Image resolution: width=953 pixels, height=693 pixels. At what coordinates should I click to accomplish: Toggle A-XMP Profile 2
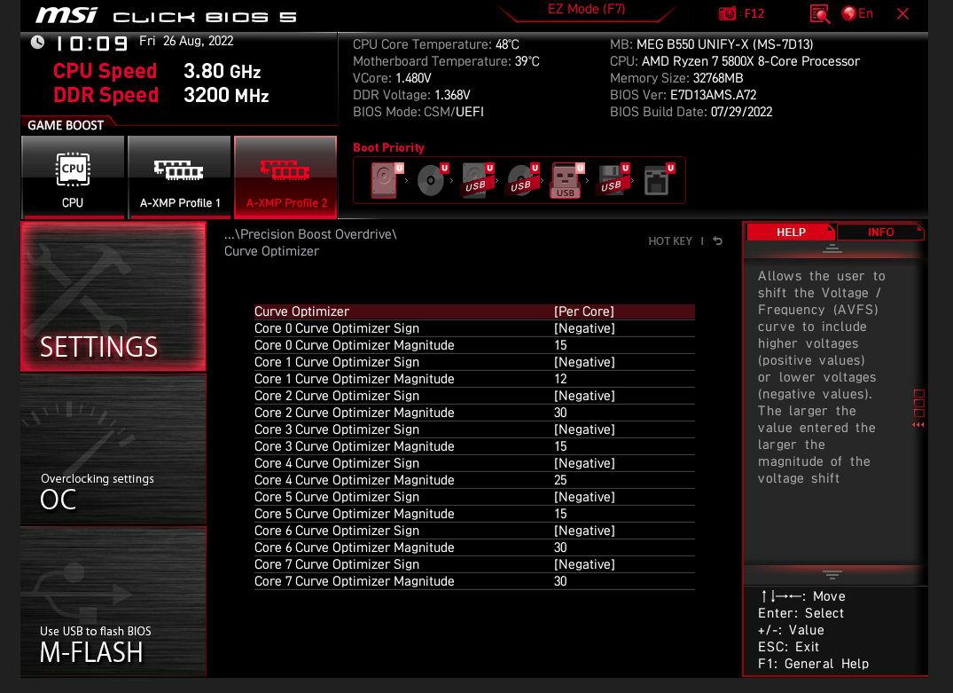(x=285, y=177)
